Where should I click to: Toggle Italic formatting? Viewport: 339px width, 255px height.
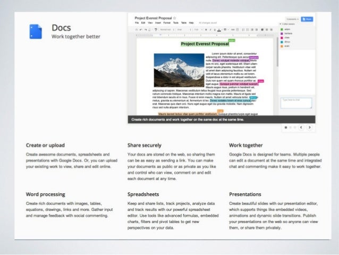210,30
